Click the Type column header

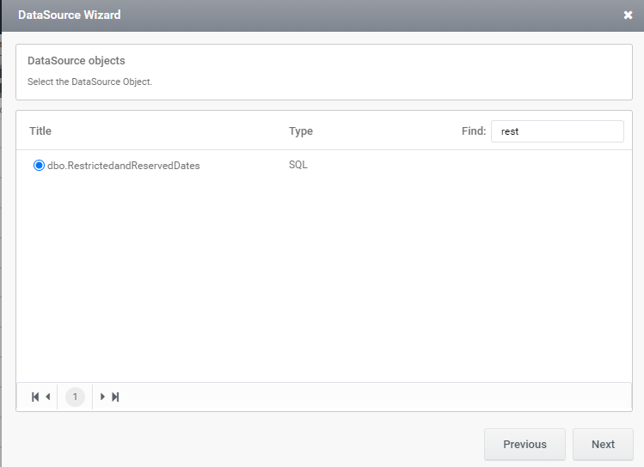coord(301,131)
